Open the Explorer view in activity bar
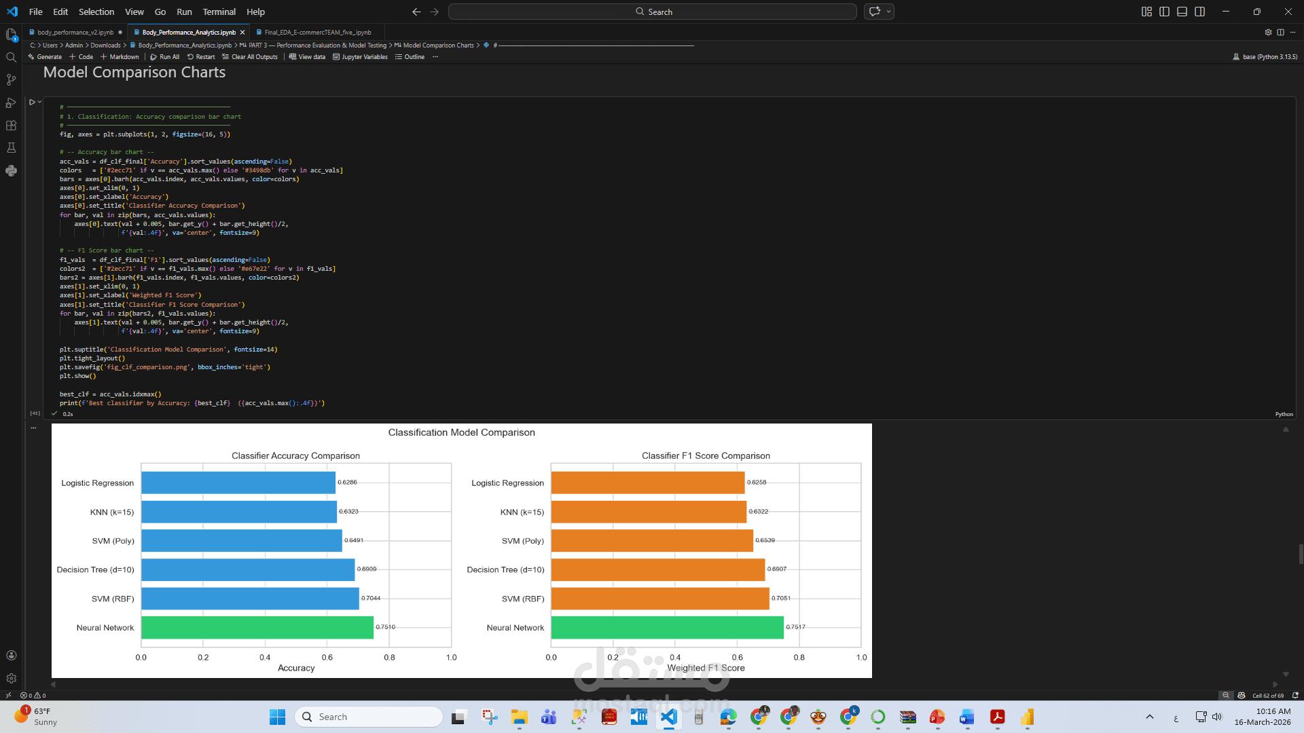Screen dimensions: 1304x733 [11, 34]
